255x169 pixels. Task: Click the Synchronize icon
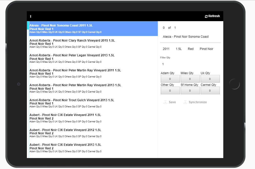click(185, 102)
